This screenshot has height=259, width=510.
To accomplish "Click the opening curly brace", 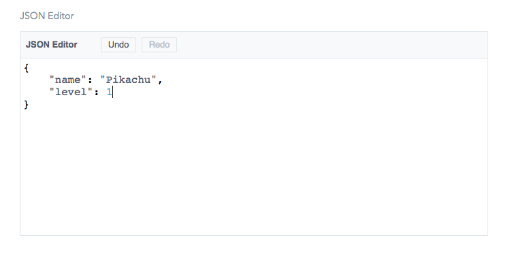I will (27, 68).
